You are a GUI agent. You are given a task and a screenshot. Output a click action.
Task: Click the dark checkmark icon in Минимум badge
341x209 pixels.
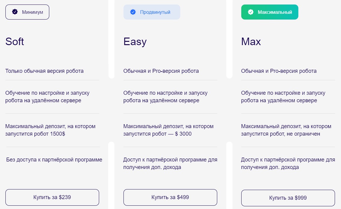15,12
